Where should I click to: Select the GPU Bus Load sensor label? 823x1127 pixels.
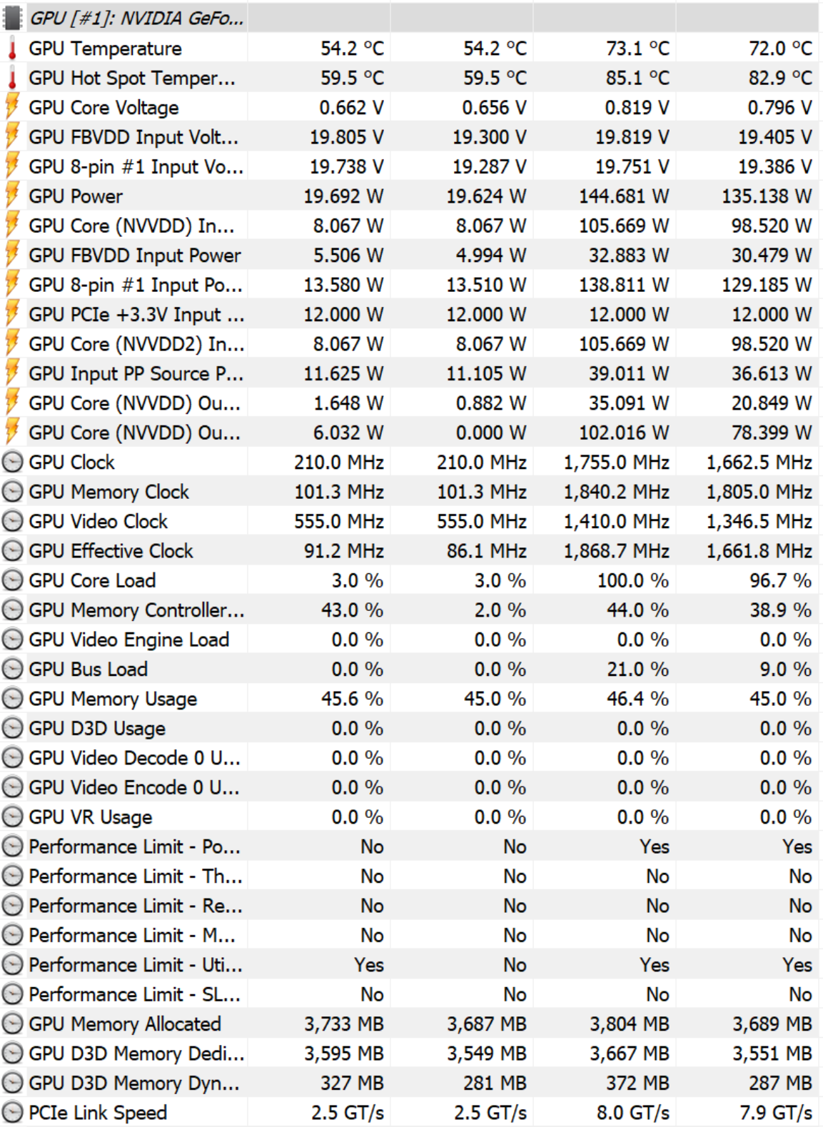[x=88, y=669]
